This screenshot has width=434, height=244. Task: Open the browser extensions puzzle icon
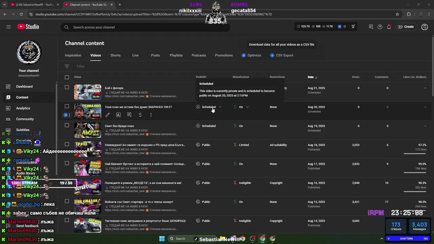[409, 14]
